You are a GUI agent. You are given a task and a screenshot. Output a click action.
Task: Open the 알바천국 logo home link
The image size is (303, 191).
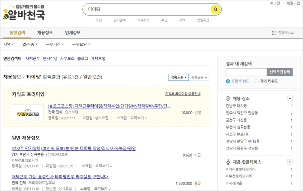[x=24, y=13]
